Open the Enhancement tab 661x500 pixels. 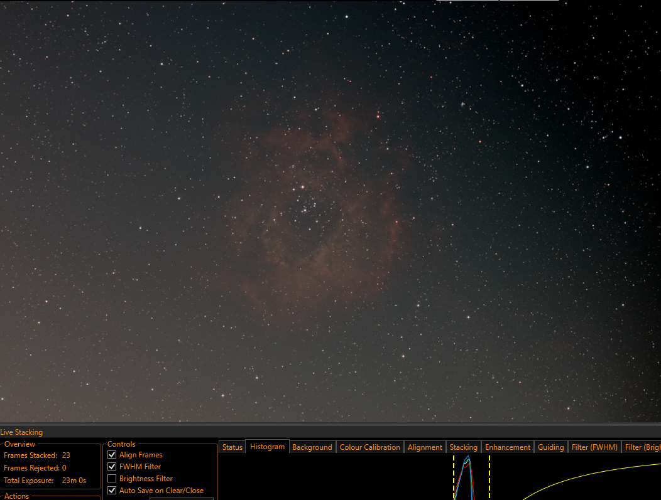pos(508,447)
